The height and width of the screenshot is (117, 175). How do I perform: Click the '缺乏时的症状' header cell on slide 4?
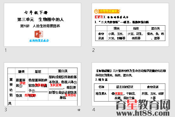pyautogui.click(x=125, y=87)
